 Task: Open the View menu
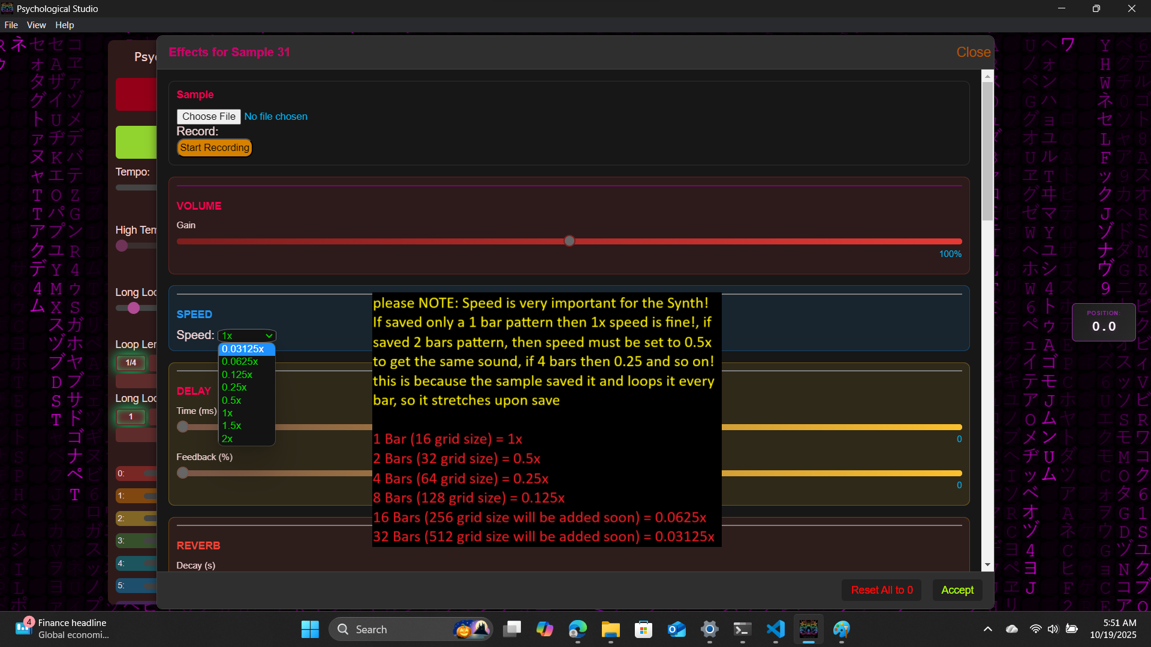click(x=36, y=25)
